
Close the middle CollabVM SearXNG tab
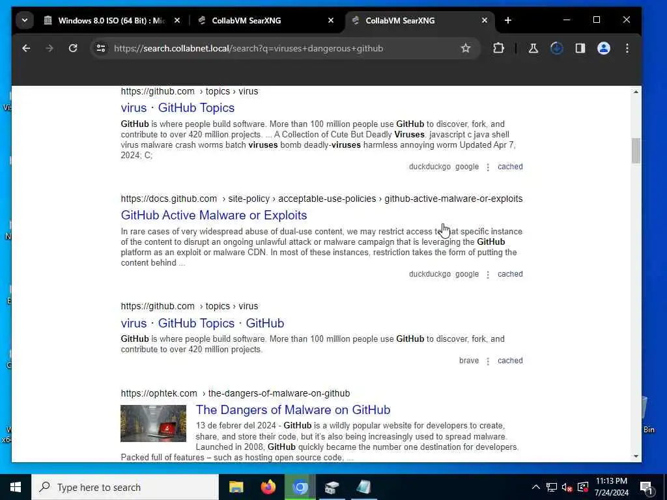click(x=331, y=20)
